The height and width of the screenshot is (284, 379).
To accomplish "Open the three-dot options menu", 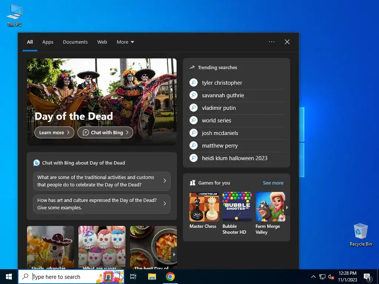I will click(272, 42).
